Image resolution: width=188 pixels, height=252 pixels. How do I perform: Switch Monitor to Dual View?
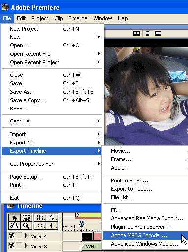click(136, 34)
